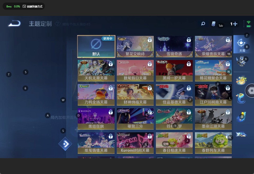This screenshot has width=254, height=174.
Task: Select the 雪境奇遇 theme card
Action: point(174,46)
